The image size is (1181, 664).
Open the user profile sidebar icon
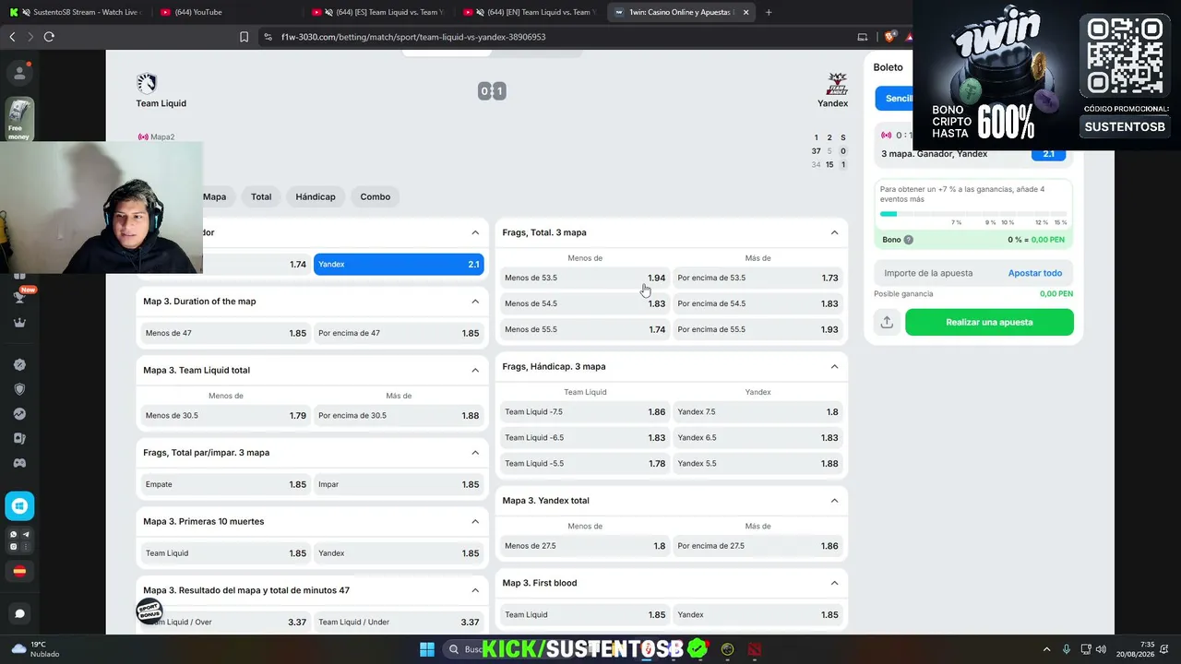(x=19, y=73)
